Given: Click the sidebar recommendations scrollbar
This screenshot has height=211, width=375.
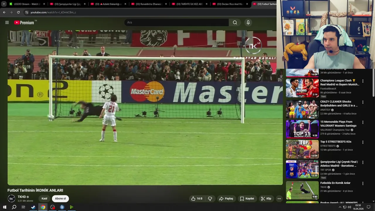Looking at the screenshot, I should click(x=373, y=83).
